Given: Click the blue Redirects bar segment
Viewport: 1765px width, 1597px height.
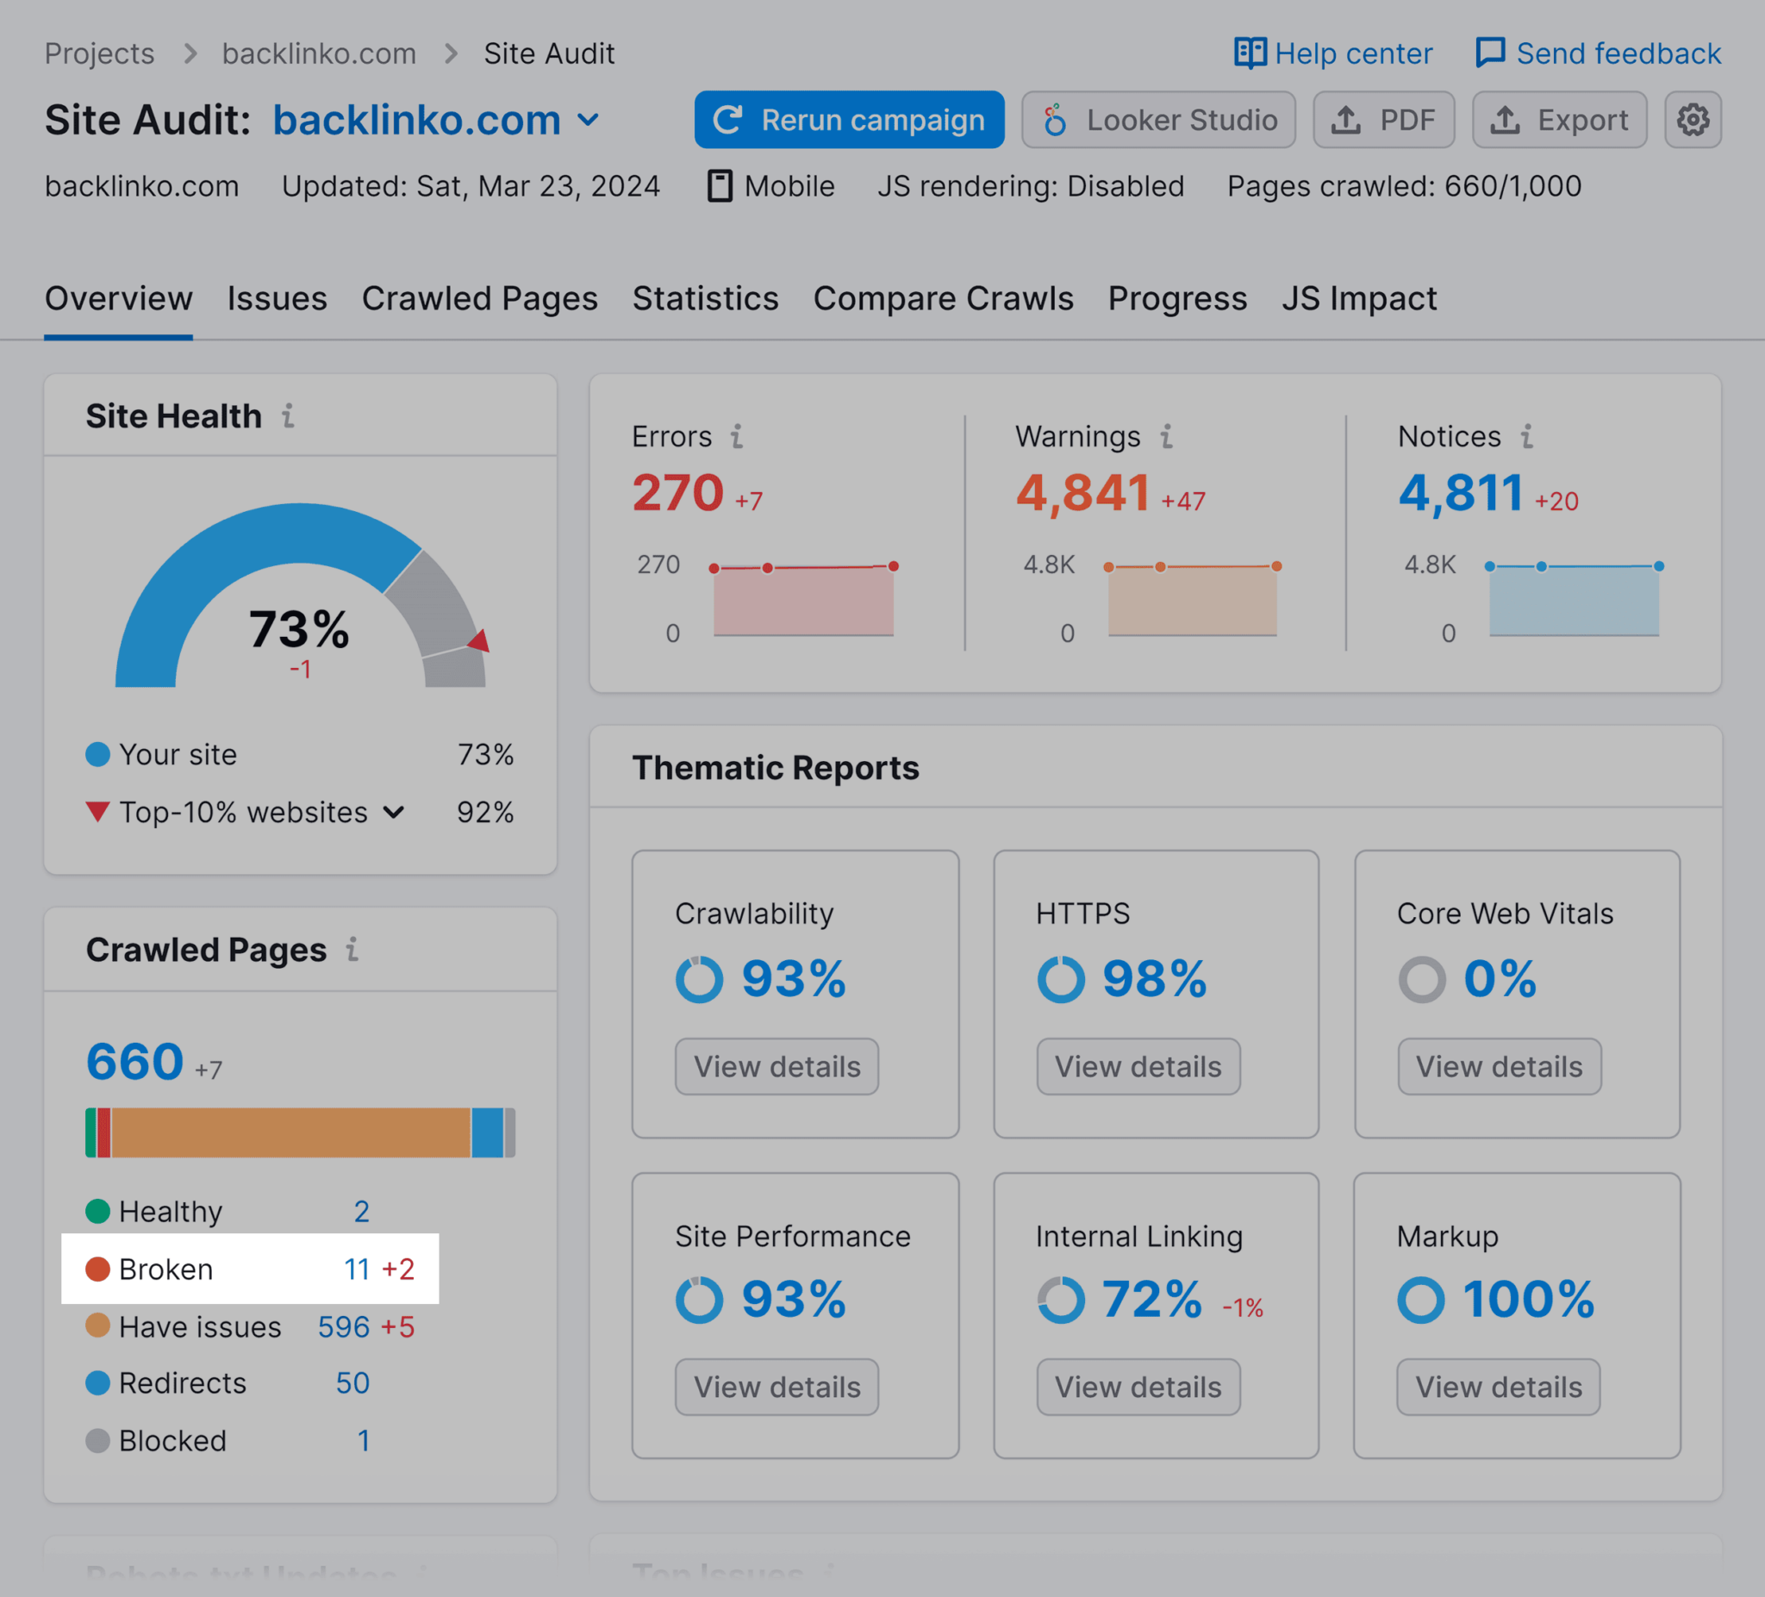Looking at the screenshot, I should point(488,1132).
